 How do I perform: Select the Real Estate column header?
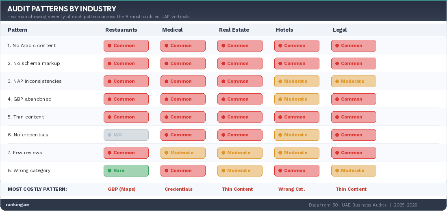tap(234, 30)
